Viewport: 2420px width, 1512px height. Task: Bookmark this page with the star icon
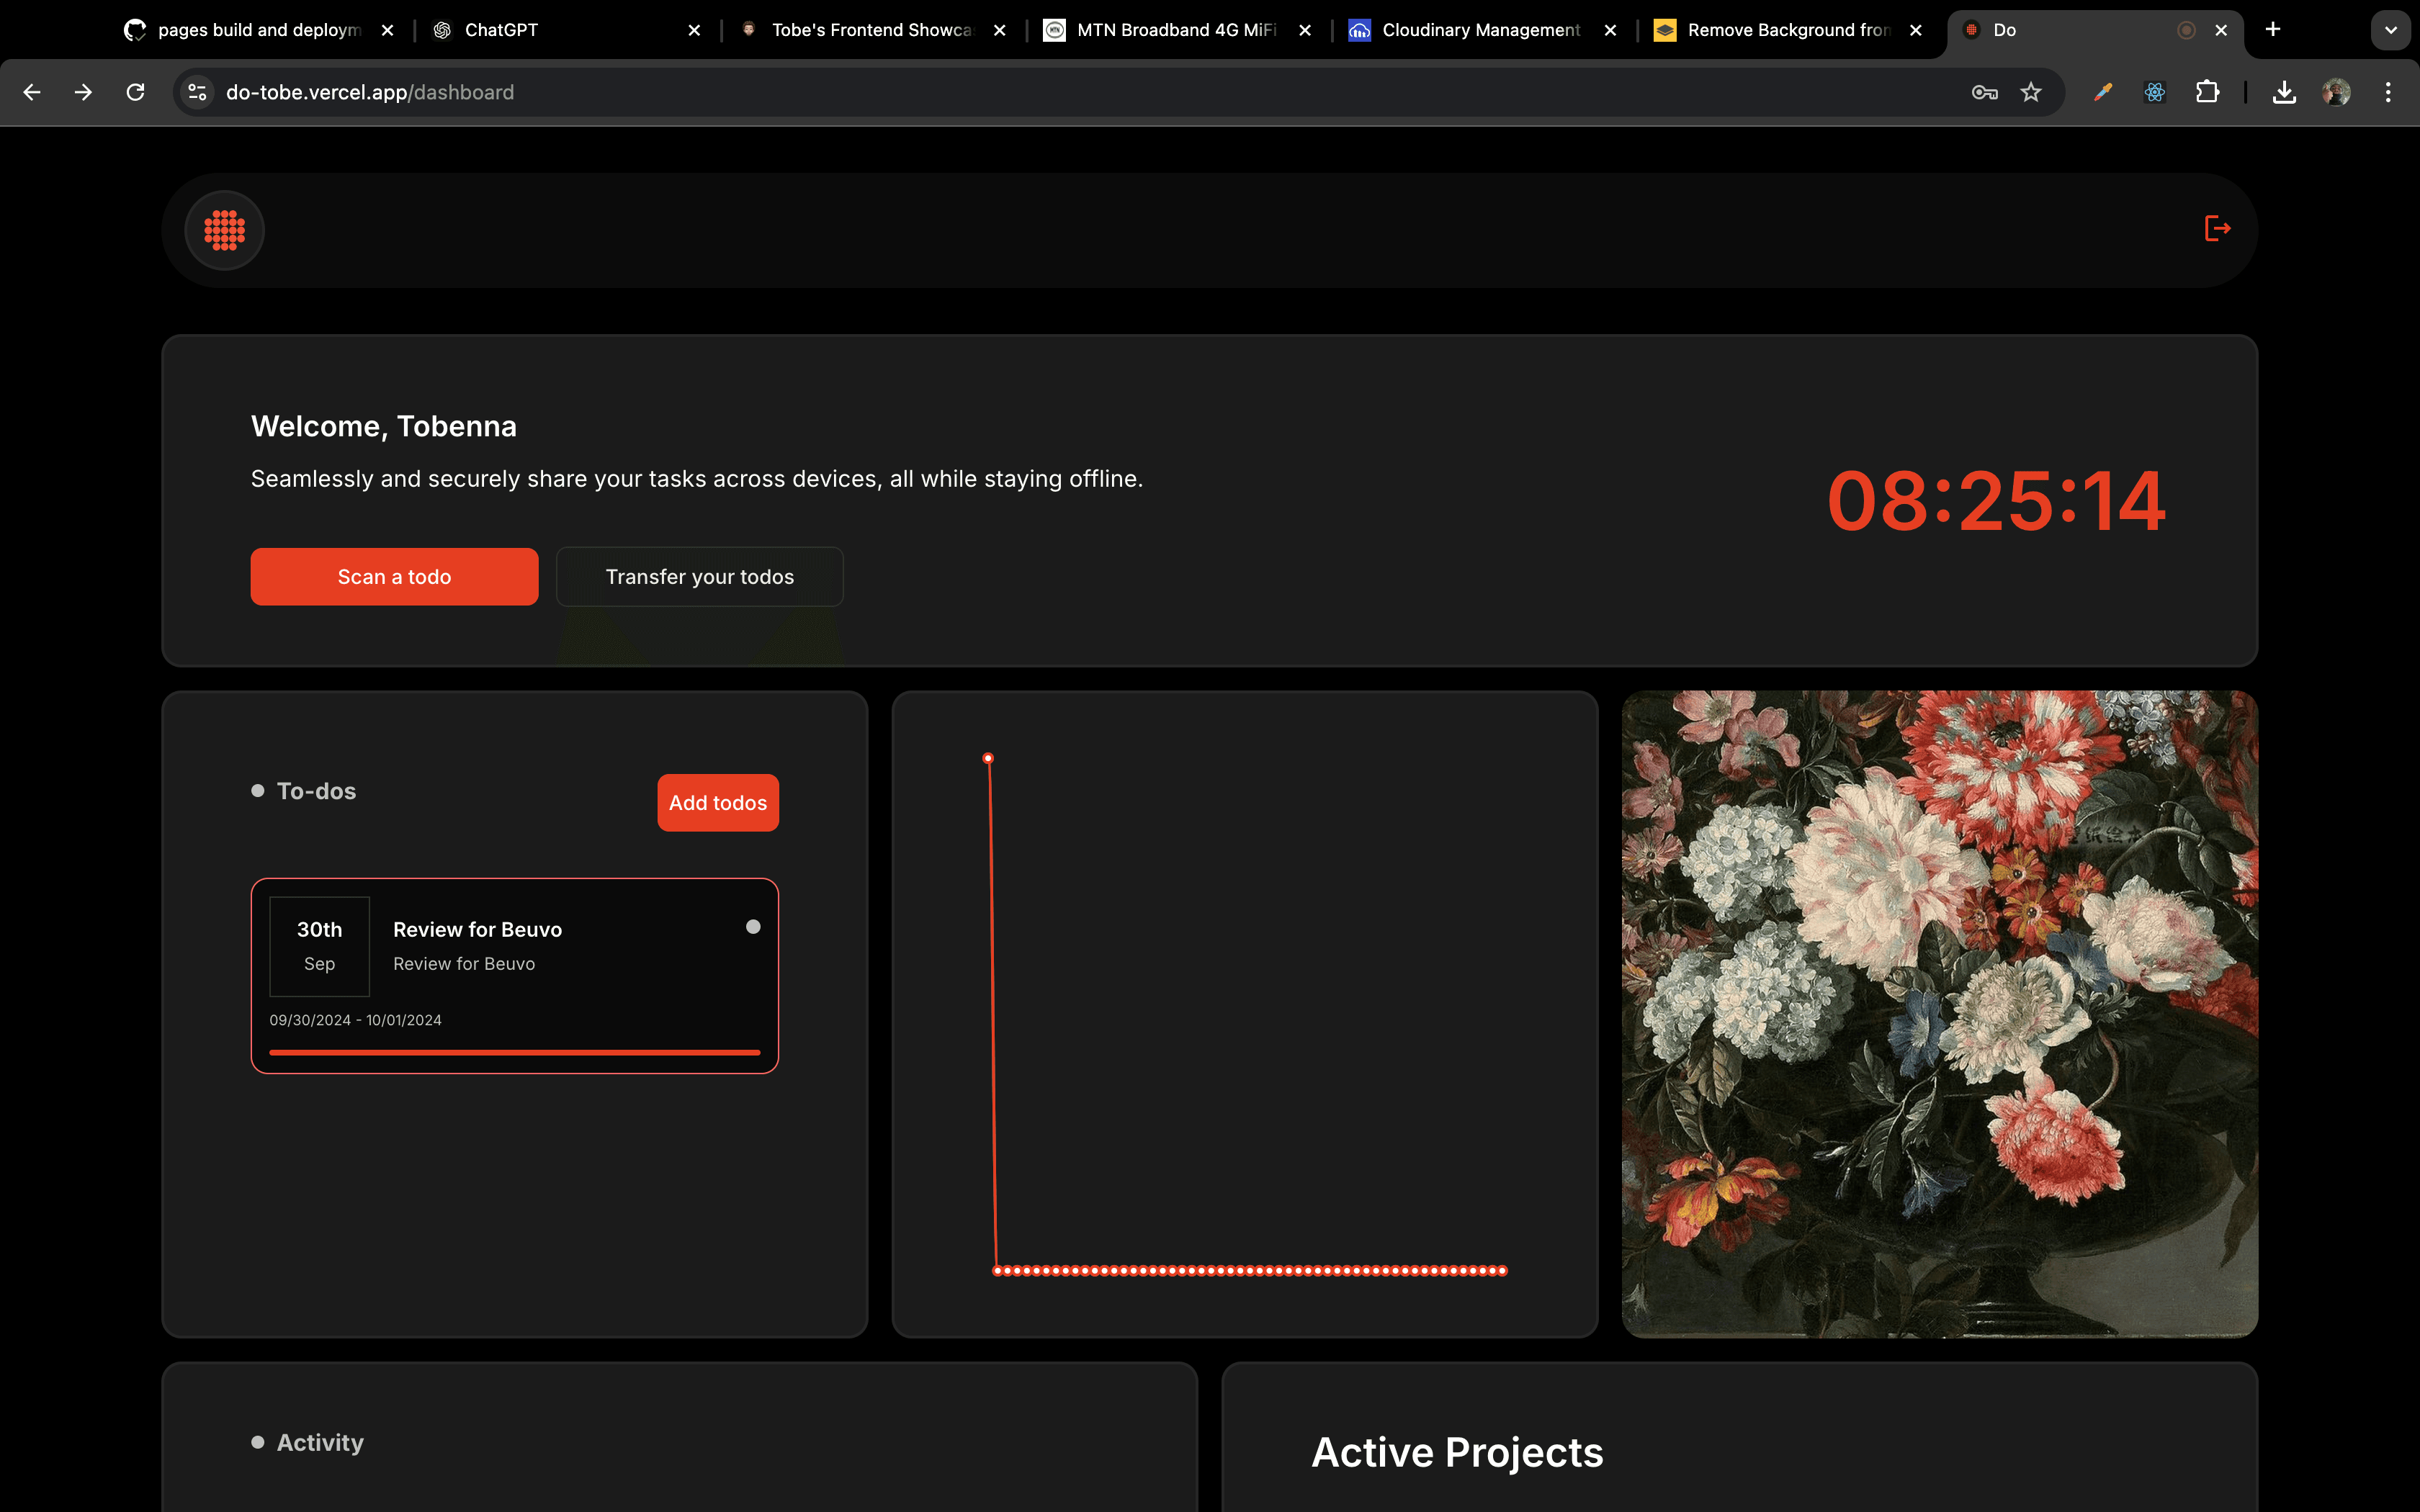(2031, 92)
